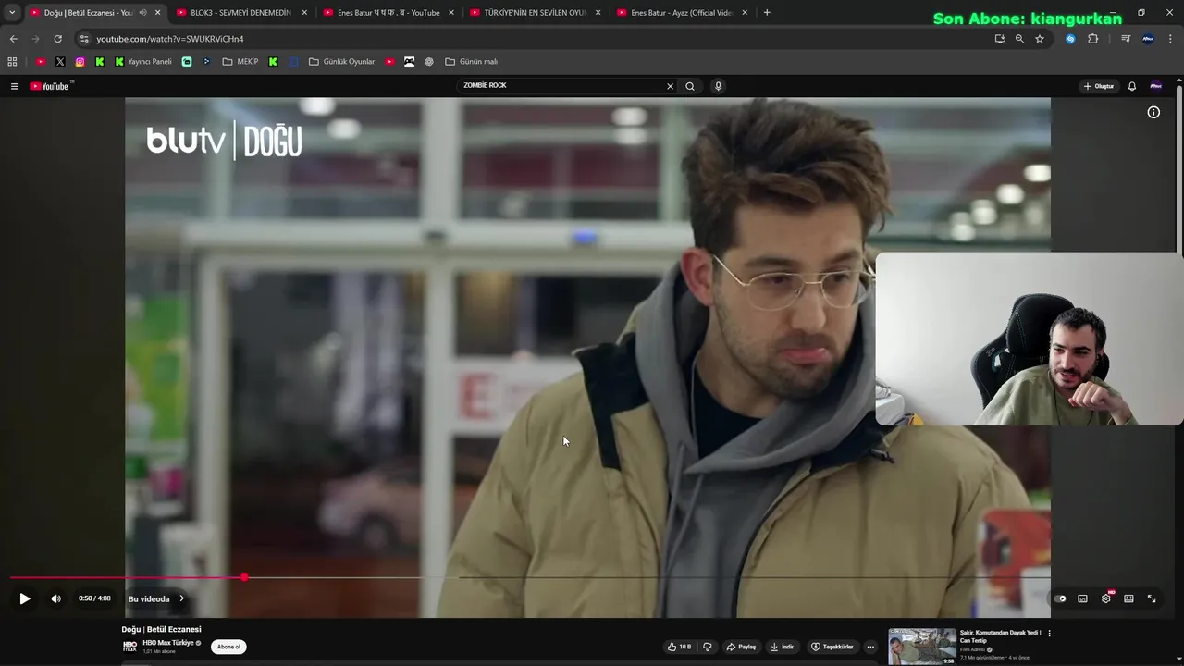View site information icon in address bar
This screenshot has width=1184, height=666.
[84, 39]
